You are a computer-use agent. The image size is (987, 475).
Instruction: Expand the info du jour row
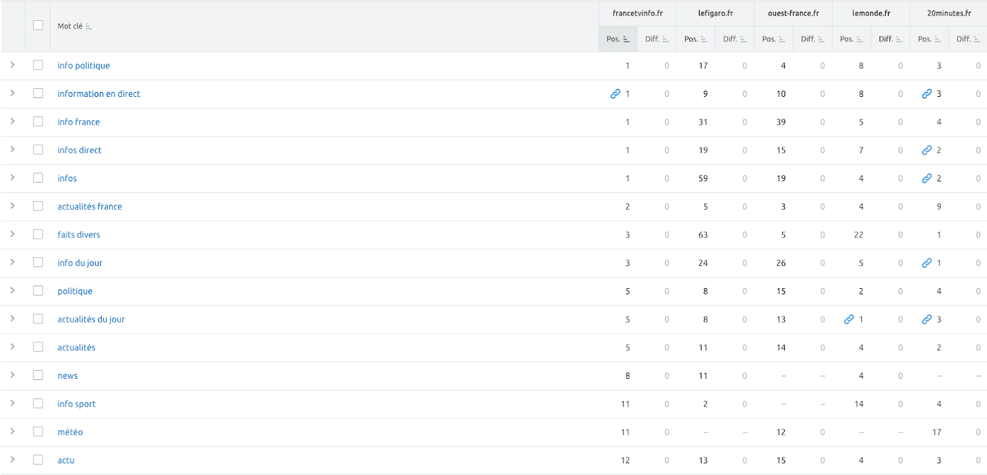(x=12, y=262)
